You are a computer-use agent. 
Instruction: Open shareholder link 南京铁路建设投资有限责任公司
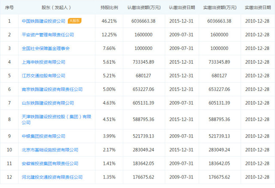click(52, 89)
